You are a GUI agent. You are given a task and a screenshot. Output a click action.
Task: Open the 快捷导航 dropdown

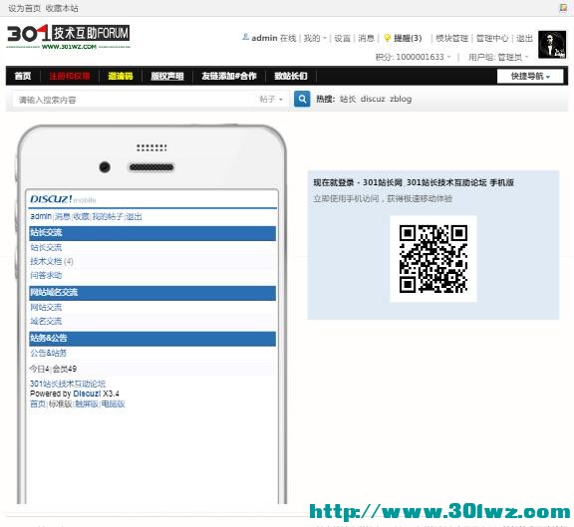(x=530, y=76)
